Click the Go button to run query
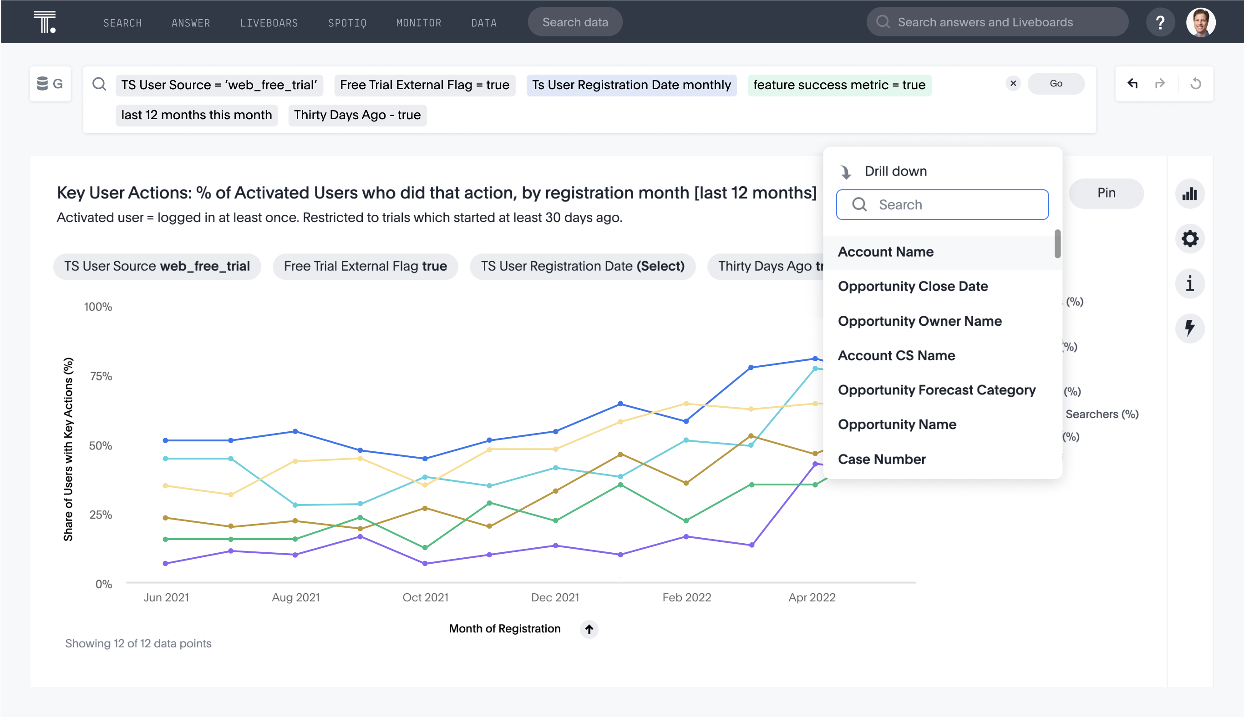The image size is (1244, 717). tap(1057, 84)
